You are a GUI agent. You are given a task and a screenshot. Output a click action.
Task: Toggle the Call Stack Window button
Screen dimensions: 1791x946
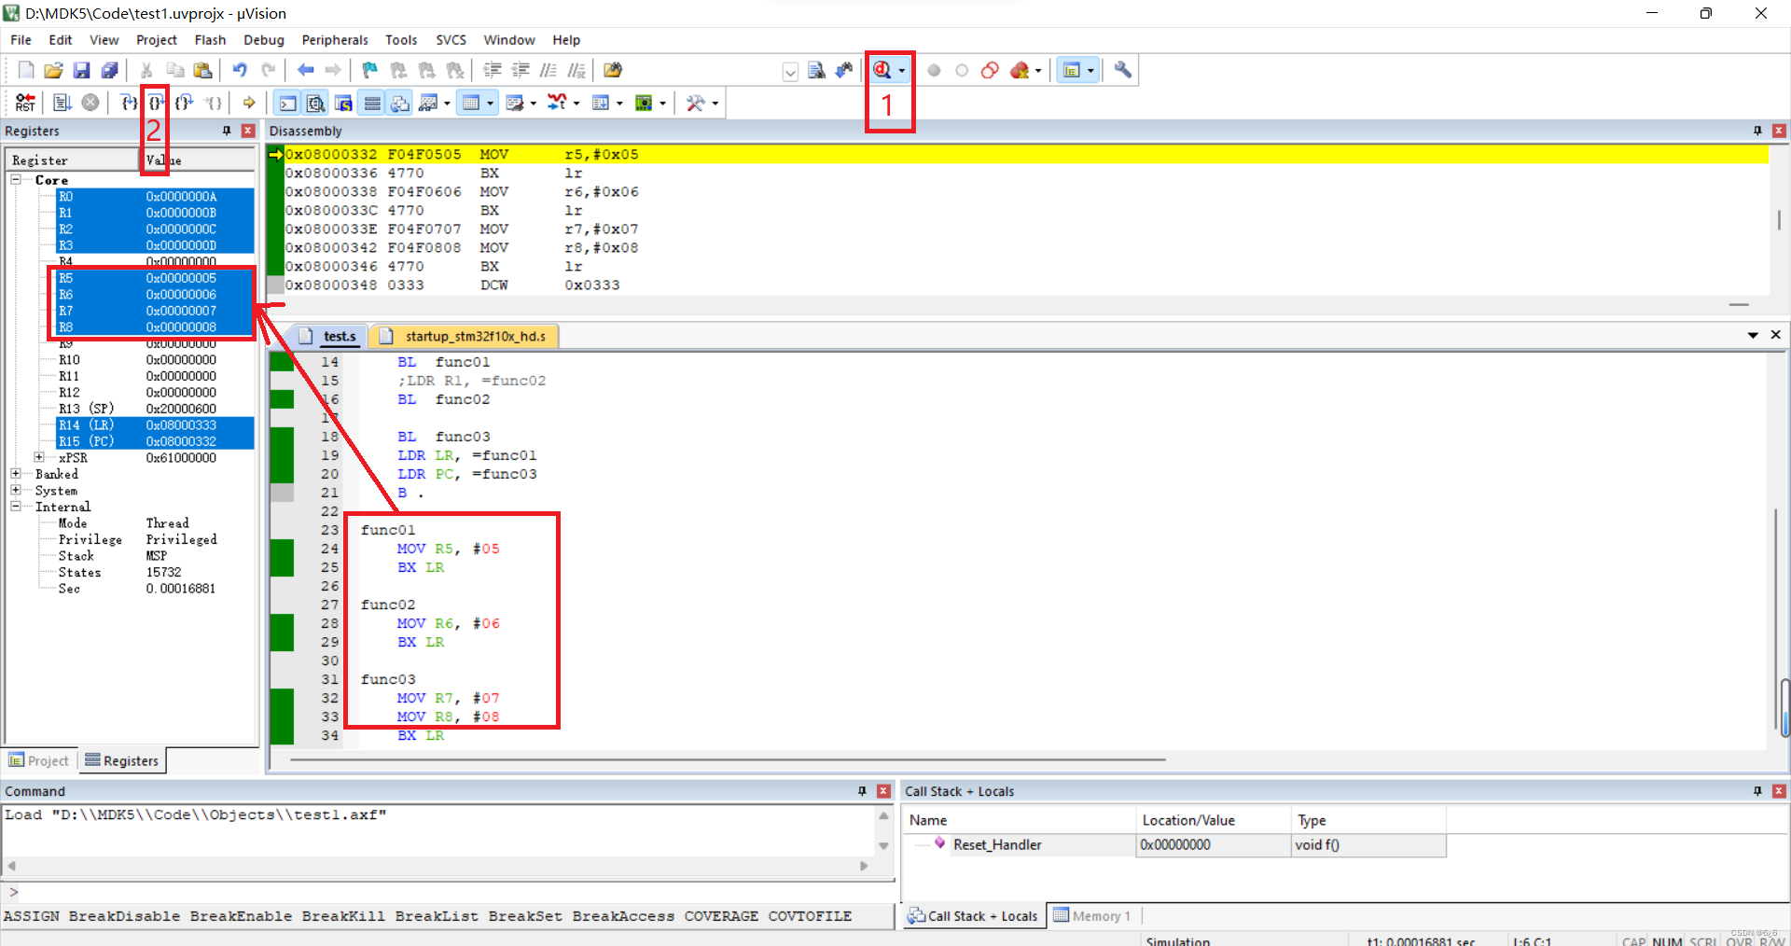[400, 103]
